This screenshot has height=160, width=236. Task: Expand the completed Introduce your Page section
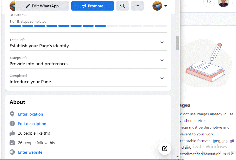coord(162,78)
